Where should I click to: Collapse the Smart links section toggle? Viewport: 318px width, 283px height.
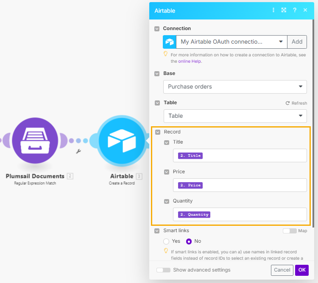point(157,231)
